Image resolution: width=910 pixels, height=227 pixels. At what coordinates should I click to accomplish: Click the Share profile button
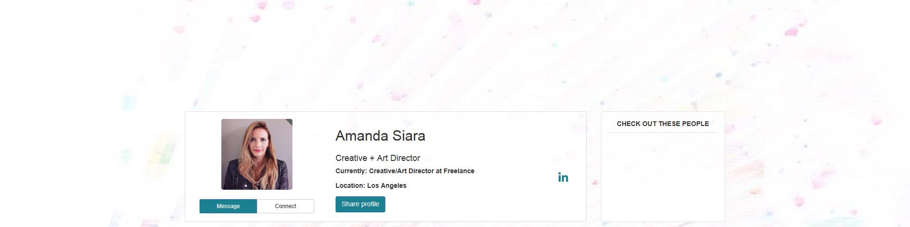point(360,204)
